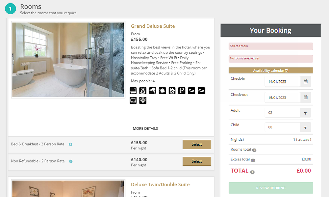Click the Check-in date field
This screenshot has height=197, width=329.
pos(282,81)
